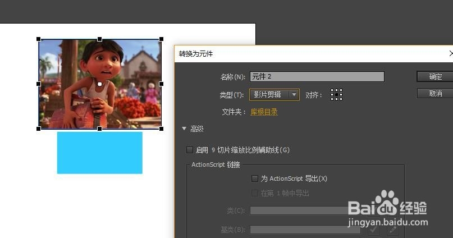Set the registration point in 对齐 grid
The width and height of the screenshot is (453, 238).
click(x=337, y=94)
